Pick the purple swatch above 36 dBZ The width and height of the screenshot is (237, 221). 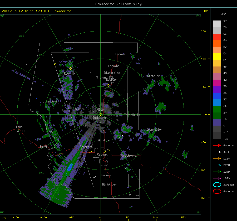pos(217,90)
